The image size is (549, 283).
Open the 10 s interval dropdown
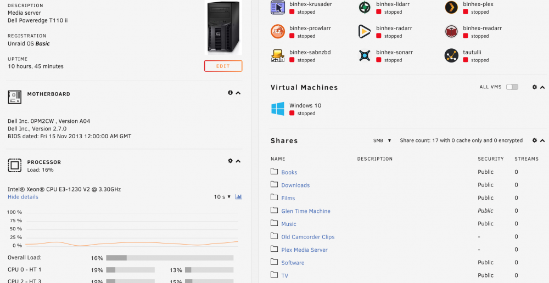tap(222, 196)
